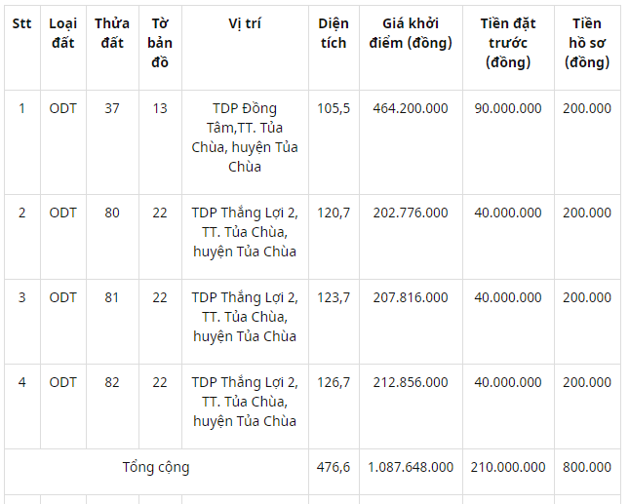Viewport: 629px width, 504px height.
Task: Click land plot number 80
Action: 112,213
